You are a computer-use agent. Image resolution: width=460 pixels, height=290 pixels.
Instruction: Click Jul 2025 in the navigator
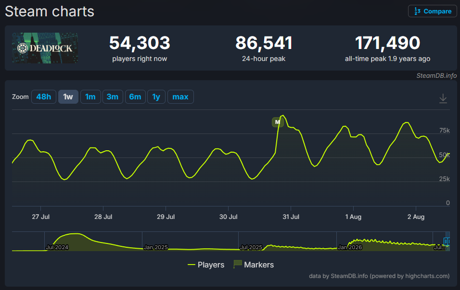pos(251,247)
